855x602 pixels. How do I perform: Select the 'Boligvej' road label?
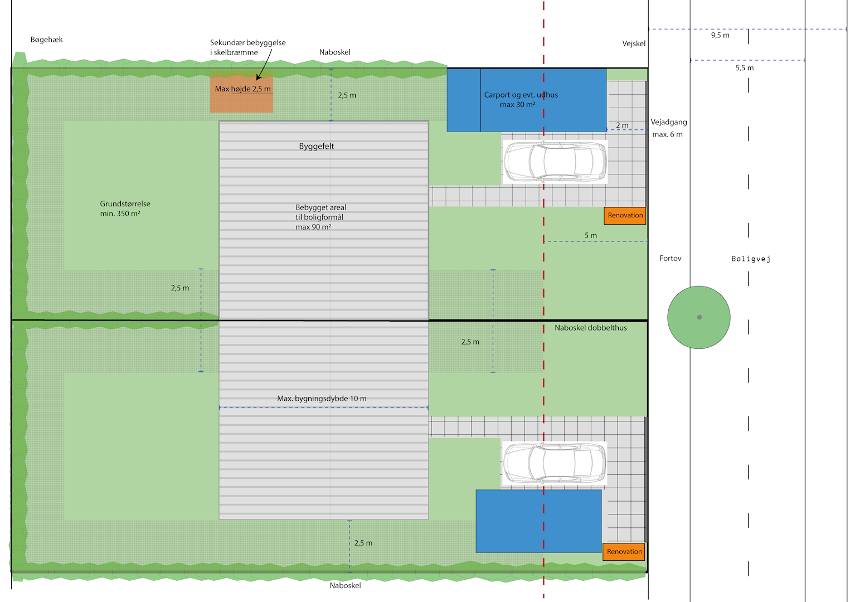point(751,259)
